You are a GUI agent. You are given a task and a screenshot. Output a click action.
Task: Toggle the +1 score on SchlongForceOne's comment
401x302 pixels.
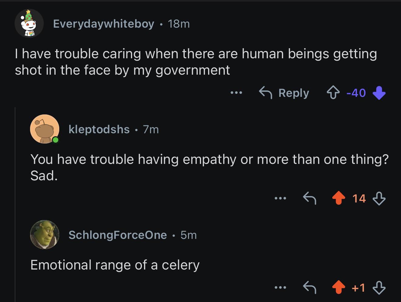tap(358, 288)
